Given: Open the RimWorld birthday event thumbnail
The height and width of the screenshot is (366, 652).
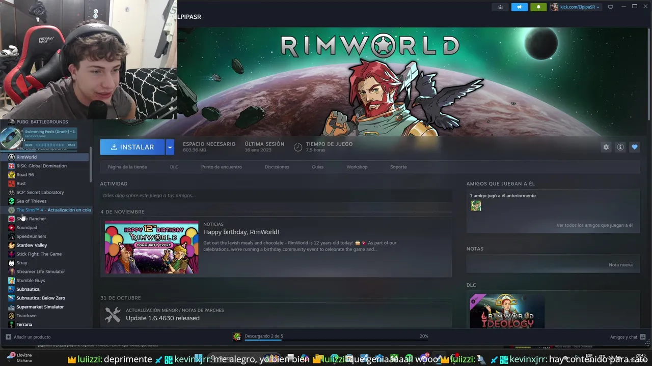Looking at the screenshot, I should point(152,247).
